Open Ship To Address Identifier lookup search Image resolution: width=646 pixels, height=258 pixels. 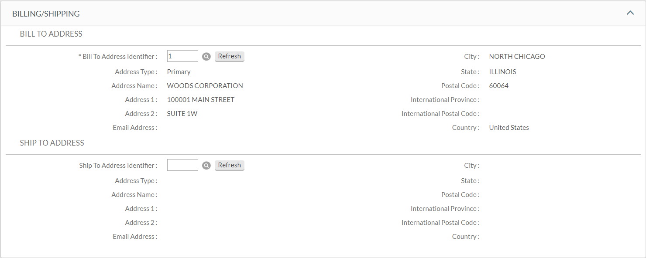coord(206,166)
